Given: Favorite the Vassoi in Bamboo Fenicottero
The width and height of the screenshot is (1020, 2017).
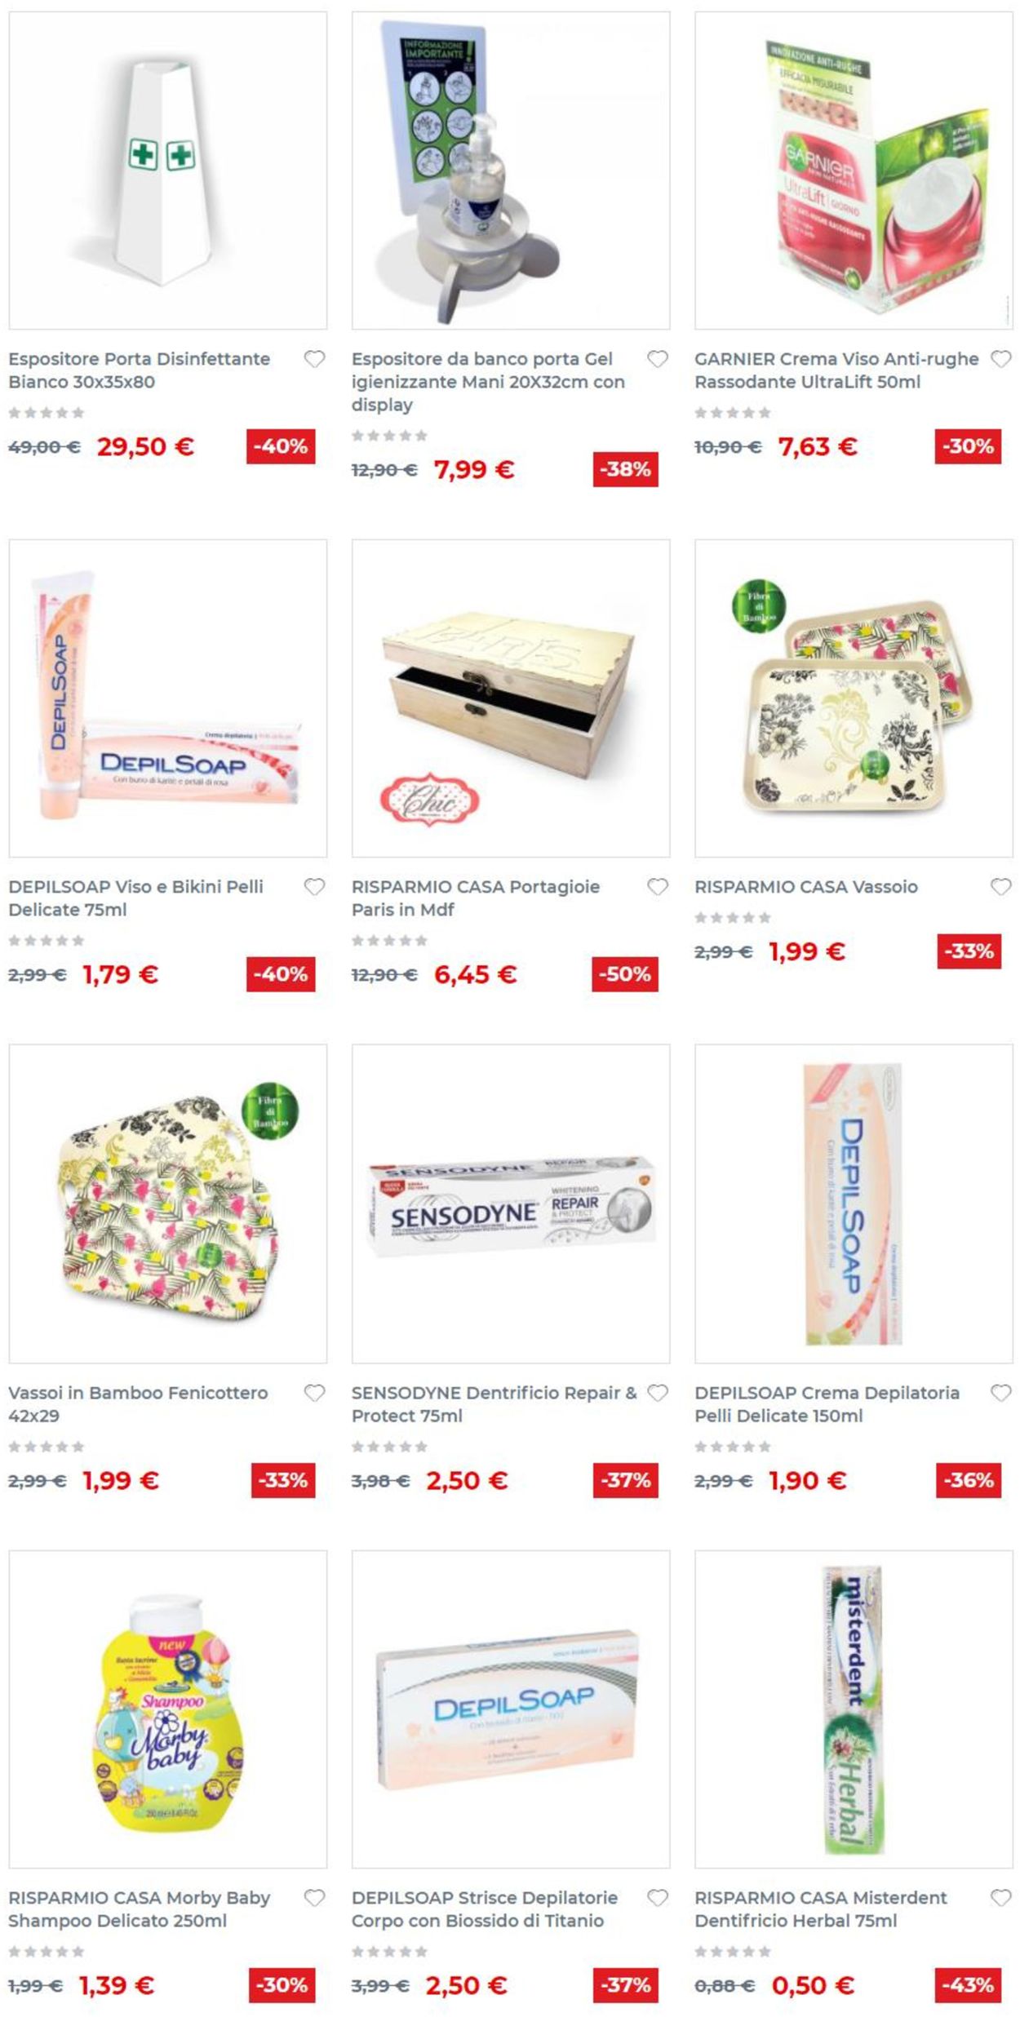Looking at the screenshot, I should [314, 1392].
